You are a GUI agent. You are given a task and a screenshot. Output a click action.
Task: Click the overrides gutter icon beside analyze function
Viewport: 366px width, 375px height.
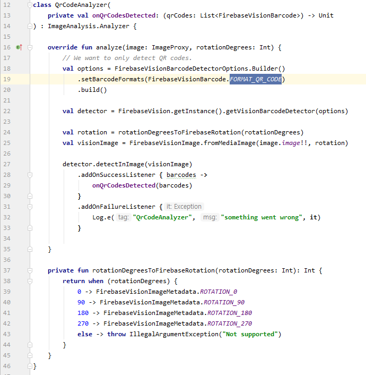tap(19, 47)
